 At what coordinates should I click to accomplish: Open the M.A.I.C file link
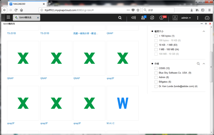111,123
